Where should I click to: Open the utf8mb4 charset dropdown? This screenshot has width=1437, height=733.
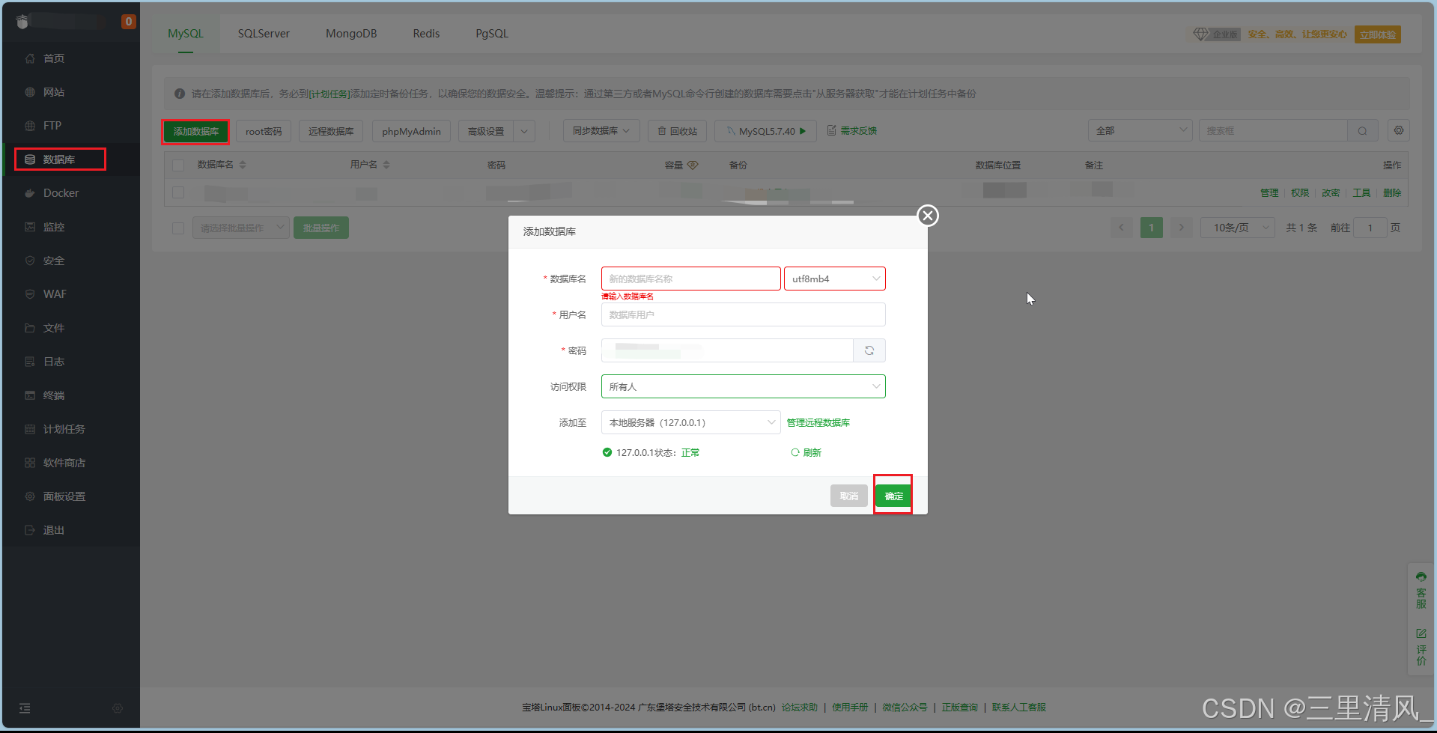point(835,279)
